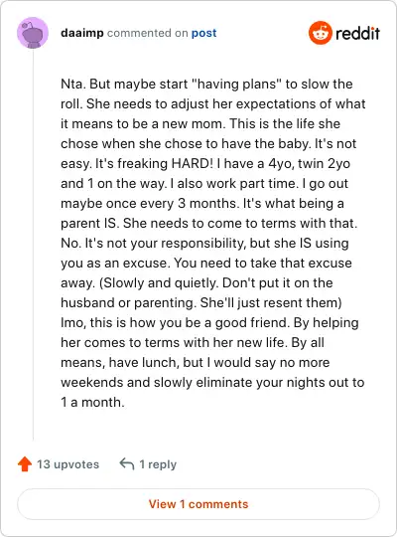
Task: Collapse the comment via vertical thread line
Action: (33, 245)
